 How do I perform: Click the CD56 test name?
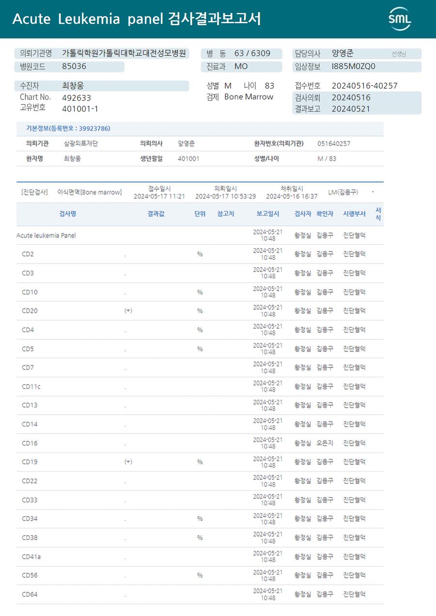(x=30, y=575)
